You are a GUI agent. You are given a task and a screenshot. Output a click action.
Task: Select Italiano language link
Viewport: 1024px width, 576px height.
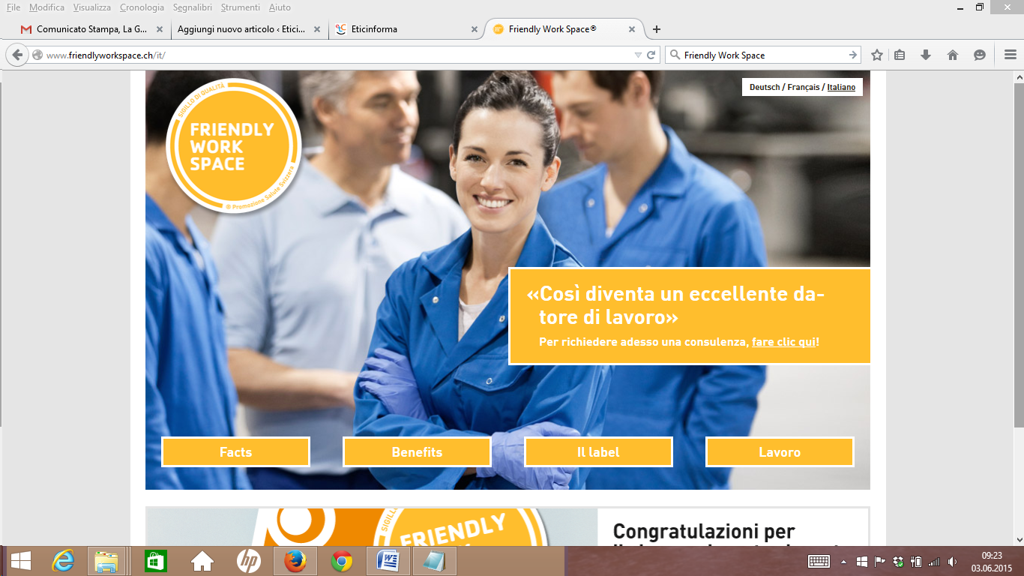841,87
